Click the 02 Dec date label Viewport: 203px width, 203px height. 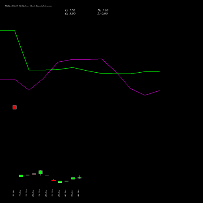click(x=65, y=193)
